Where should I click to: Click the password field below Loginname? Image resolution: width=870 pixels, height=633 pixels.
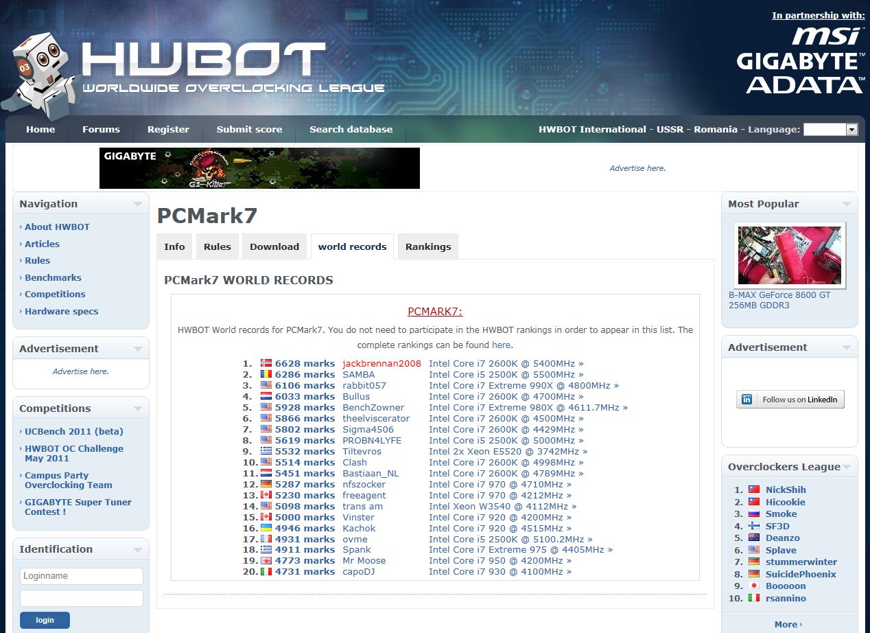point(82,598)
